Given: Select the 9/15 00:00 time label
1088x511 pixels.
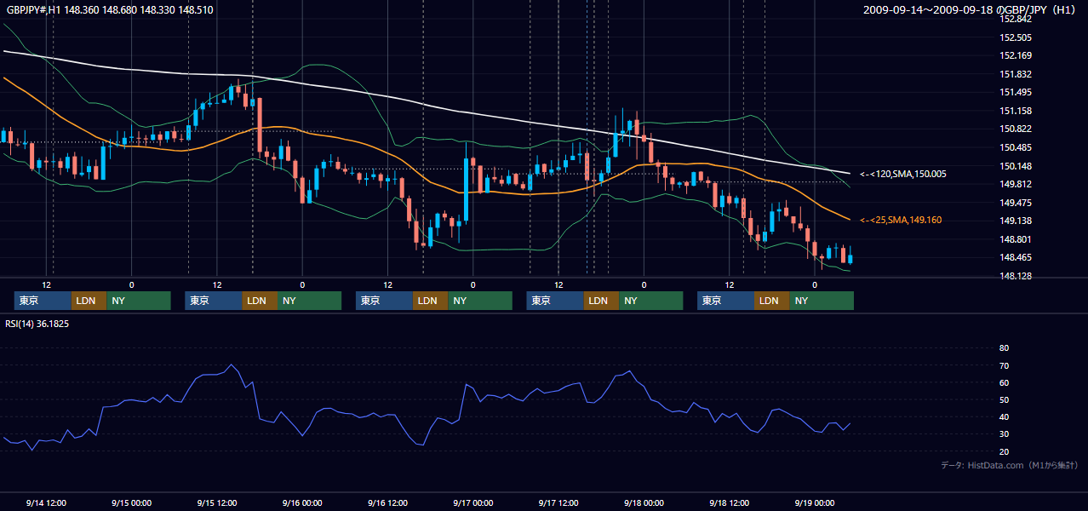Looking at the screenshot, I should tap(131, 502).
